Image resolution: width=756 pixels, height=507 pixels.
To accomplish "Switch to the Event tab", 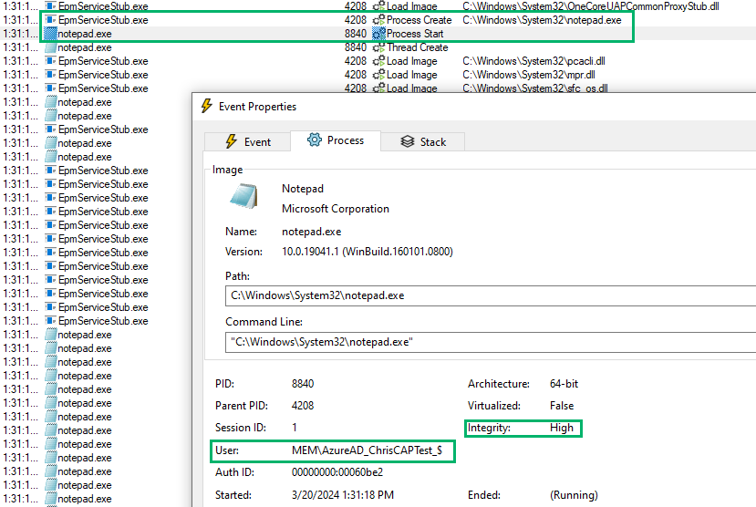I will click(247, 141).
